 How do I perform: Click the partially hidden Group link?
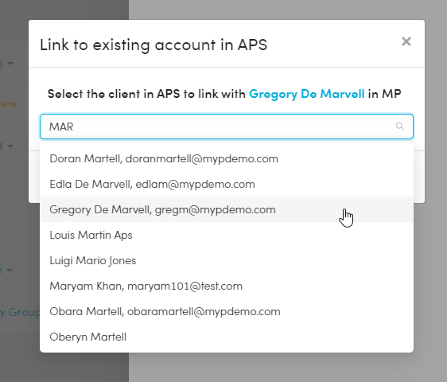tap(20, 313)
